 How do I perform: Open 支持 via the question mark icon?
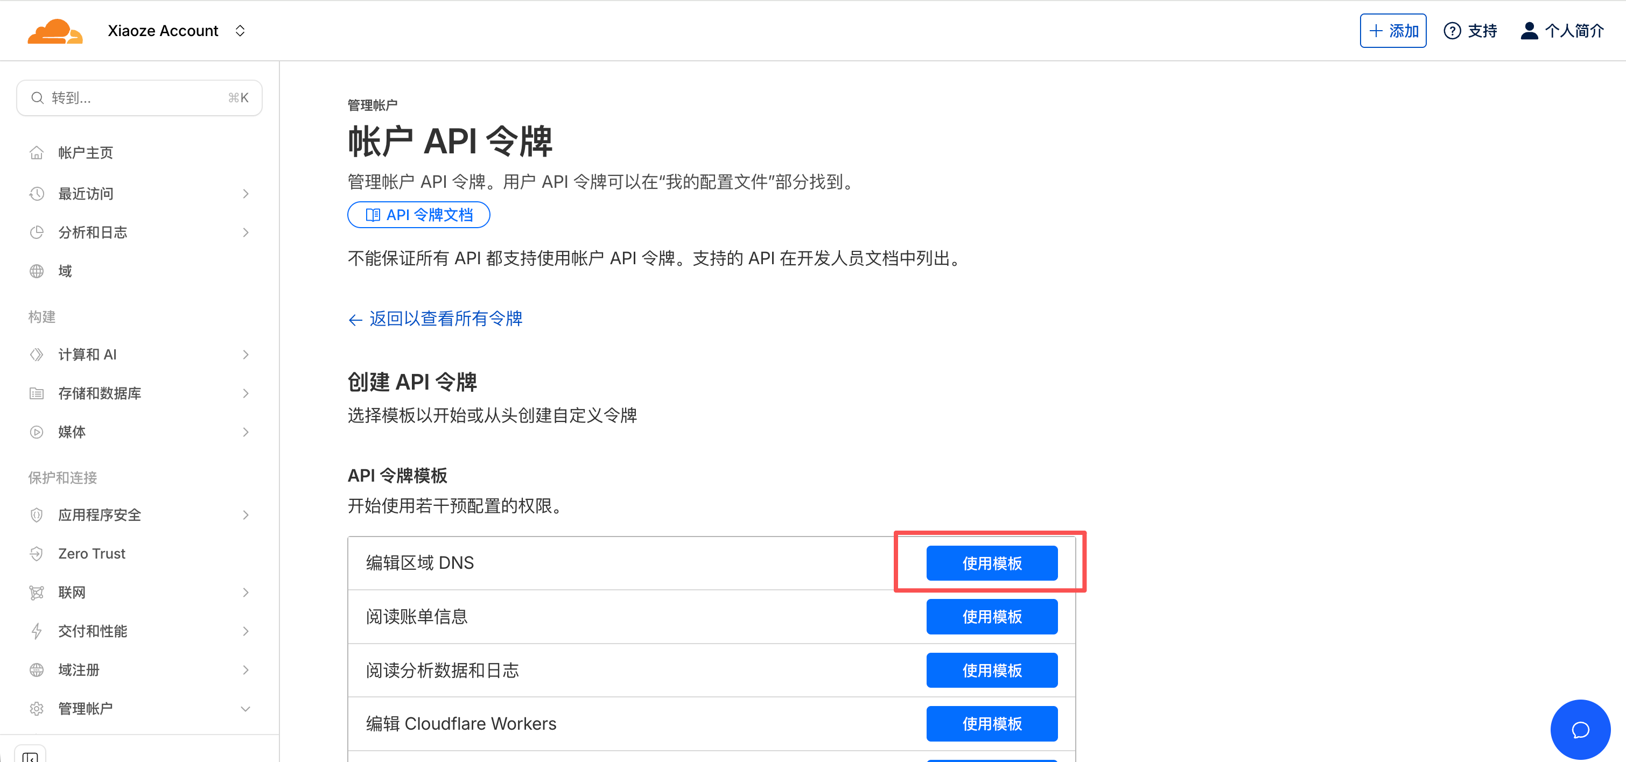click(1453, 30)
